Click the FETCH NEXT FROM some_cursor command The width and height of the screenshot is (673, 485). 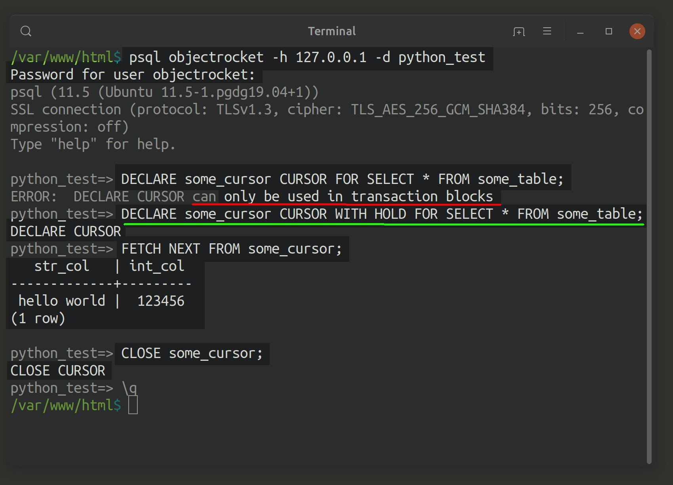click(232, 248)
